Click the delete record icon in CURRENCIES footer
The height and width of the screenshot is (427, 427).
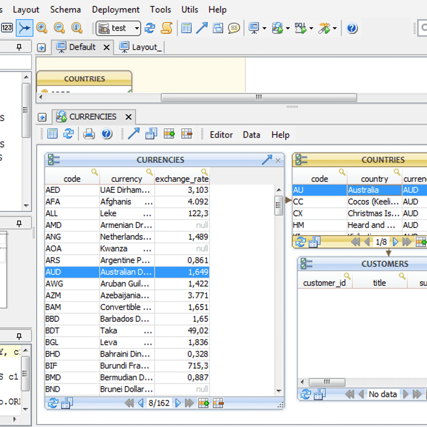(x=218, y=403)
